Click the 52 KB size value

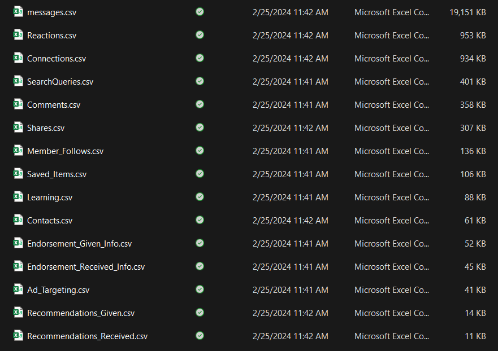click(x=475, y=244)
